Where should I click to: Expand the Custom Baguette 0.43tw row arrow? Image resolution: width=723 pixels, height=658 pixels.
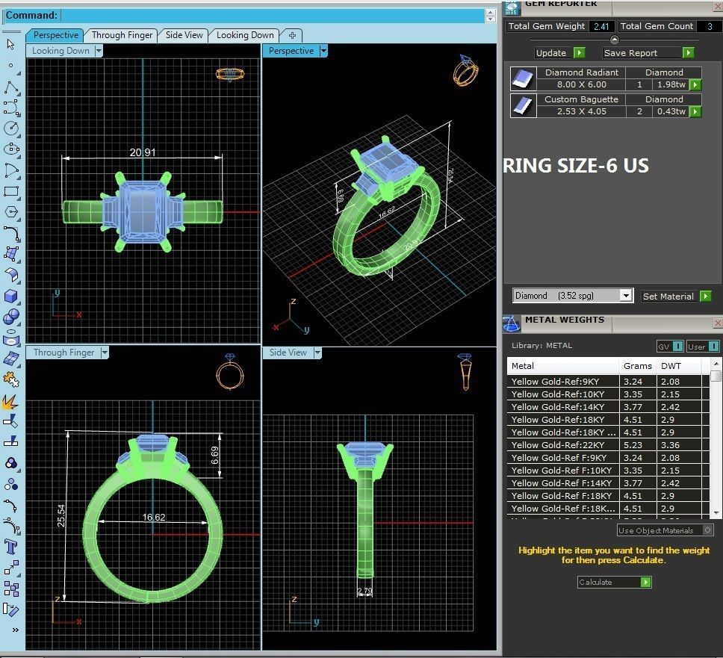pos(695,111)
